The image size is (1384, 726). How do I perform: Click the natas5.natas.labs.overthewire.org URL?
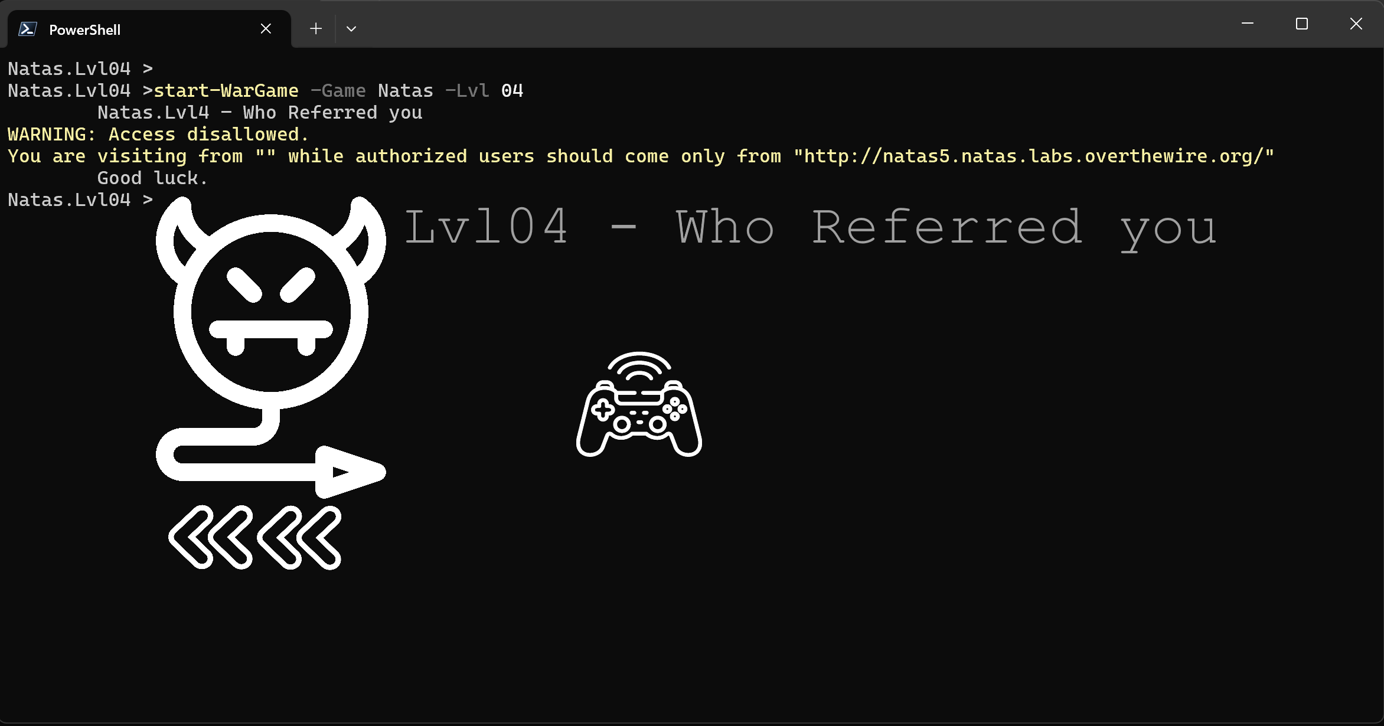pos(1034,156)
